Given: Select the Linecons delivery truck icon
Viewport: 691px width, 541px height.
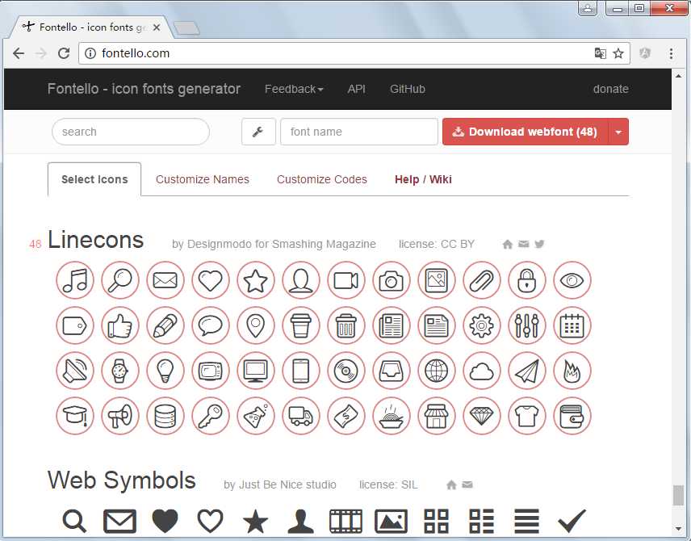Looking at the screenshot, I should (x=301, y=416).
